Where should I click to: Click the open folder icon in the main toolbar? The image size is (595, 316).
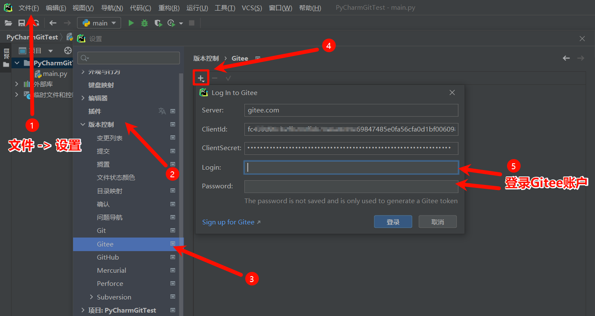tap(8, 23)
